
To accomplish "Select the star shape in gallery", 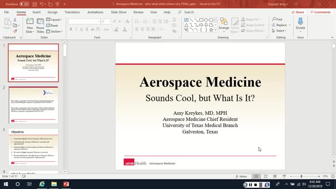I will click(x=211, y=30).
